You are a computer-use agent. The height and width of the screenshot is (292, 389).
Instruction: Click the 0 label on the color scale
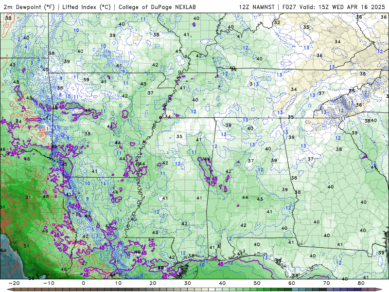[83, 283]
